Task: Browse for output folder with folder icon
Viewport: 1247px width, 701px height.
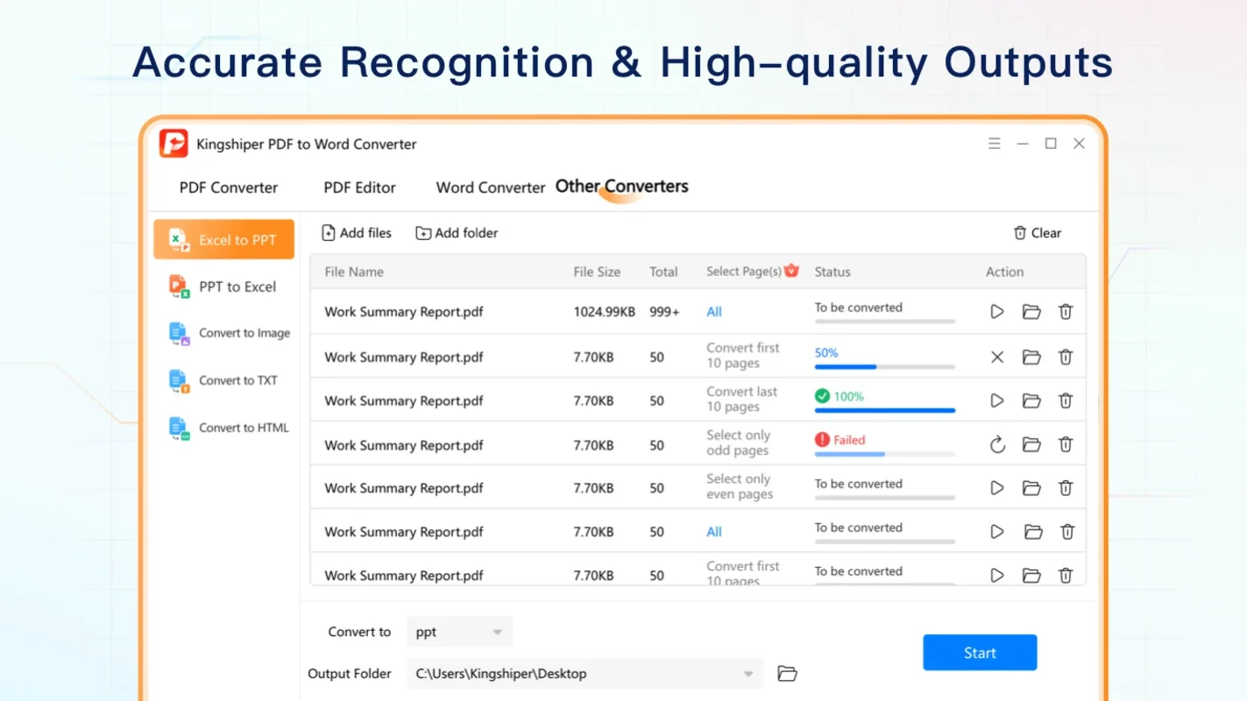Action: click(787, 674)
